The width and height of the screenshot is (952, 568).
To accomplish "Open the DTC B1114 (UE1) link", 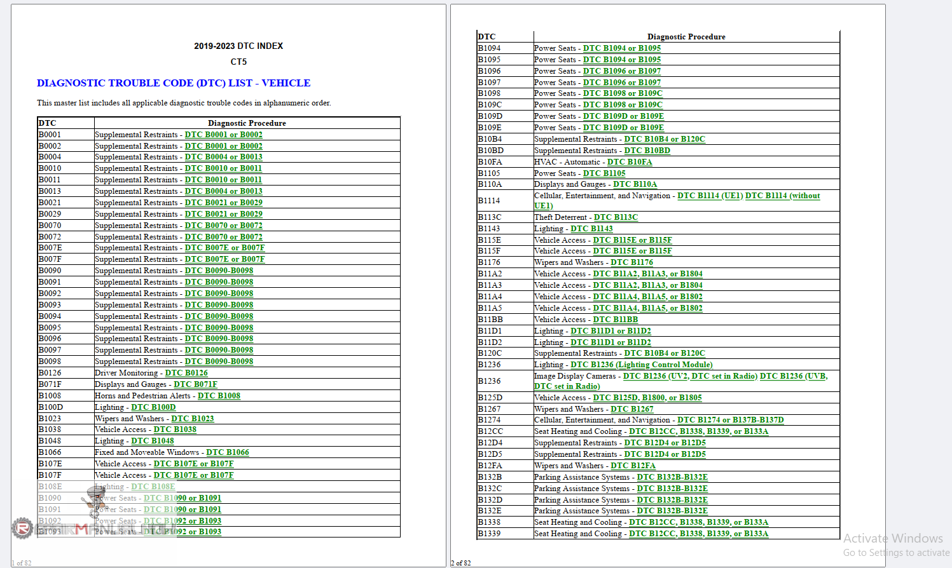I will 710,196.
